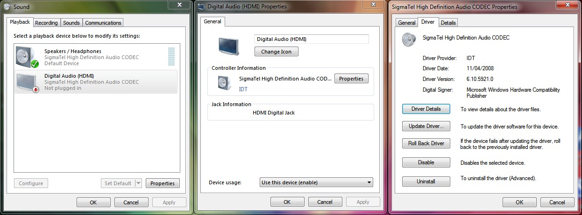This screenshot has width=582, height=215.
Task: Close the SigmaTel CODEC Properties window
Action: click(x=568, y=5)
